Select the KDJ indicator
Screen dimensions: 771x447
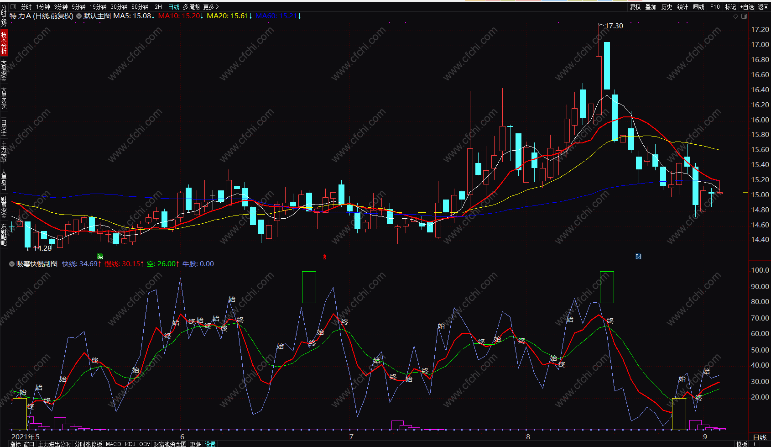point(130,444)
